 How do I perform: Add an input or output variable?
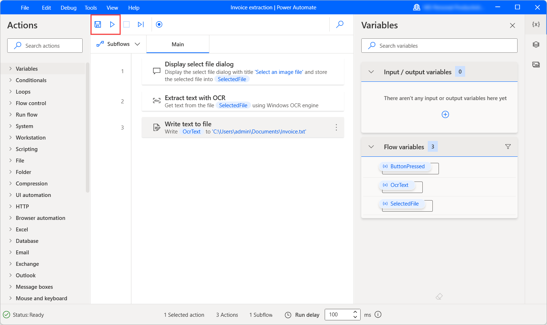coord(445,114)
